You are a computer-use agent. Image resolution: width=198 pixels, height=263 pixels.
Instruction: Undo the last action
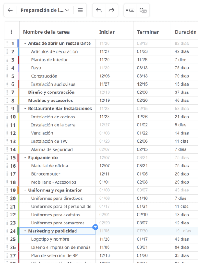click(99, 10)
